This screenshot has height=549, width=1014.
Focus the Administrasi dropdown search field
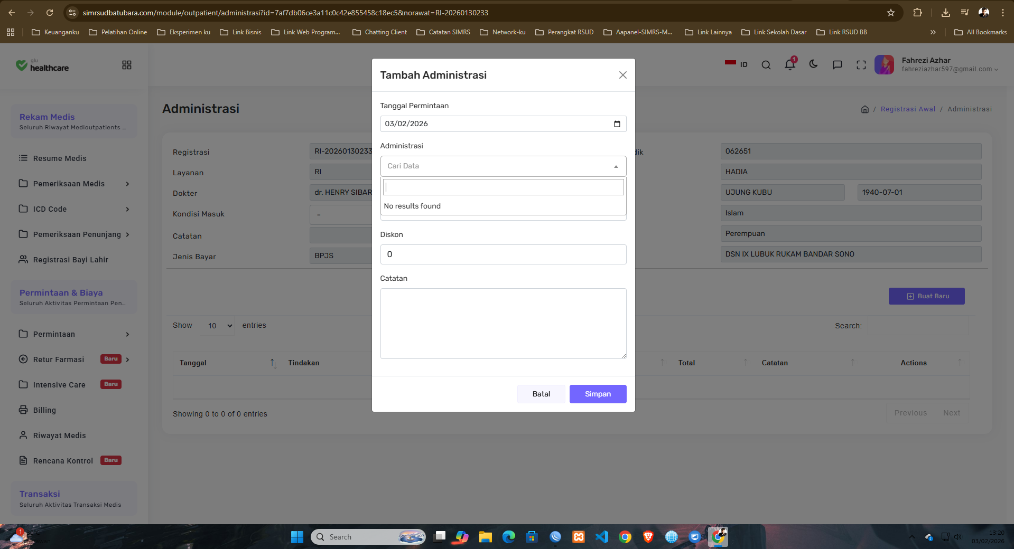pos(503,187)
